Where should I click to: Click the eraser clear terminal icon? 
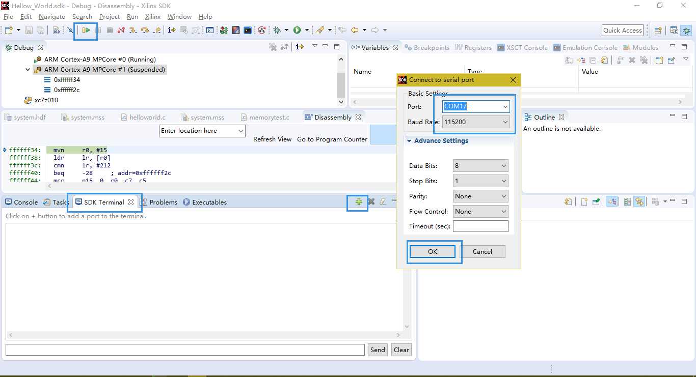pos(383,202)
